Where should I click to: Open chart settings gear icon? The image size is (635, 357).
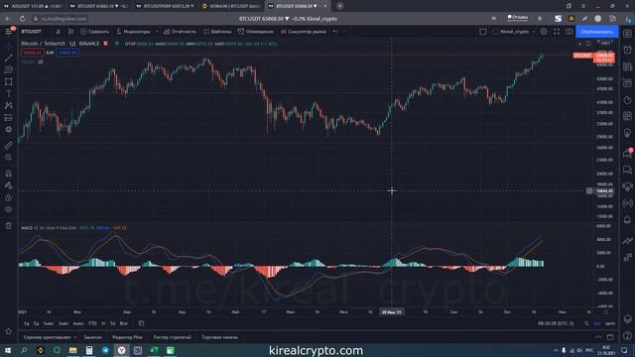(544, 31)
